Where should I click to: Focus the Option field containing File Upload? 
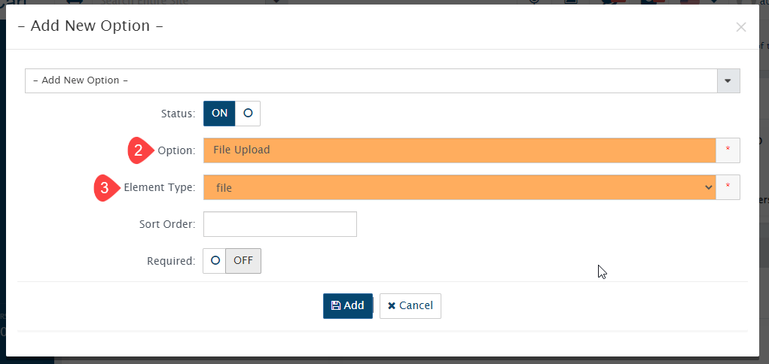[459, 150]
